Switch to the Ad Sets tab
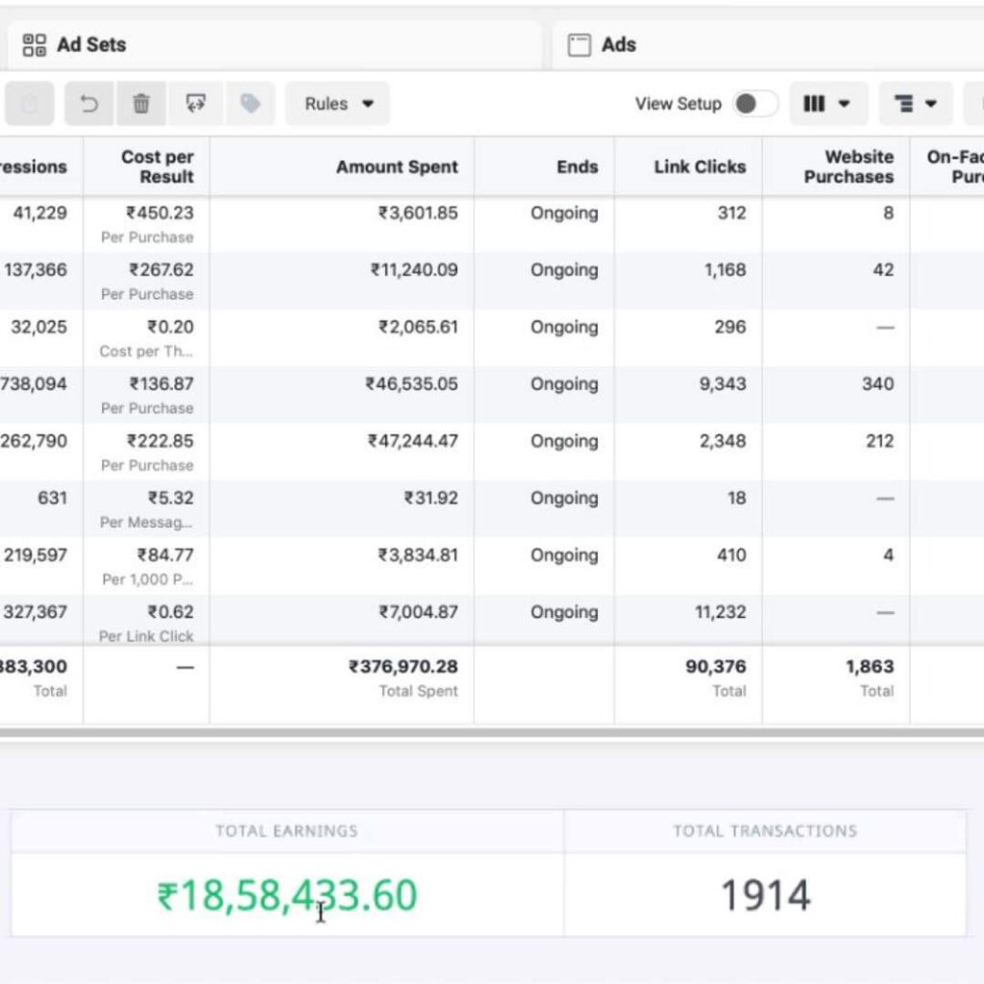Viewport: 984px width, 984px height. [x=90, y=44]
